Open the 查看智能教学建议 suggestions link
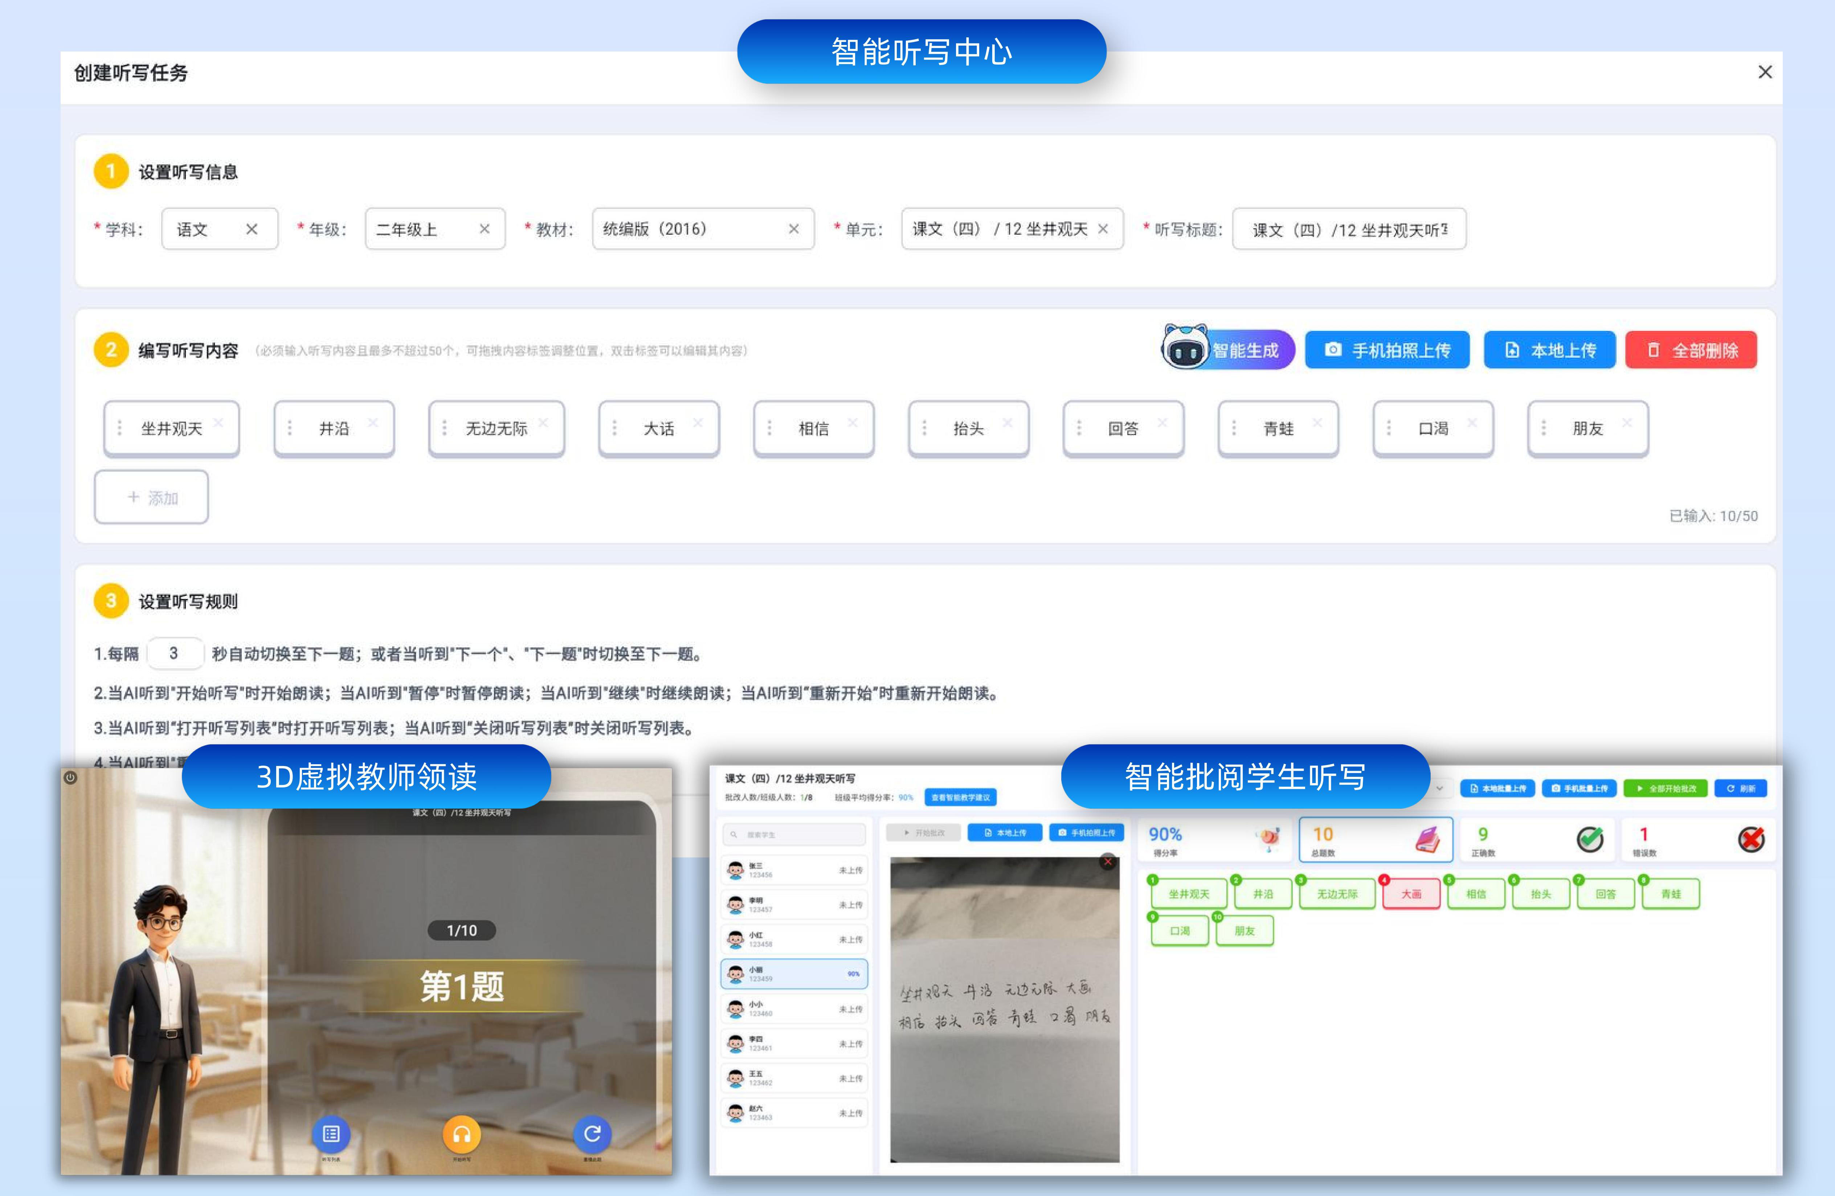 point(961,798)
